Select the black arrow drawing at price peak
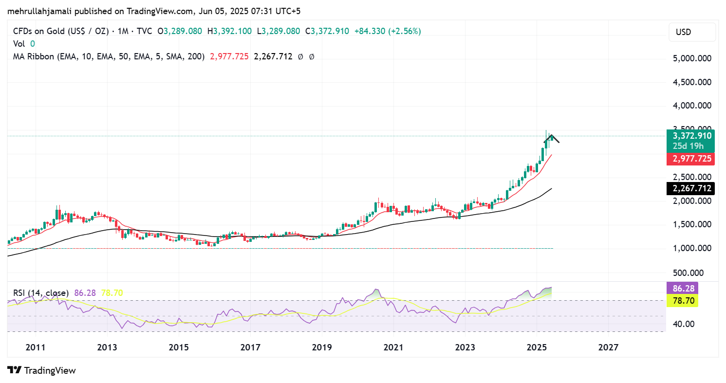This screenshot has width=726, height=383. [x=552, y=138]
